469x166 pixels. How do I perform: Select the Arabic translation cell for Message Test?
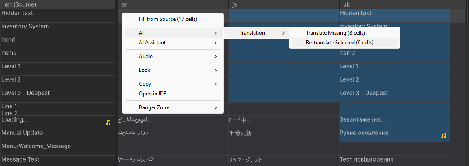tap(173, 161)
